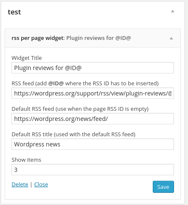188x205 pixels.
Task: Click the Show items label
Action: pyautogui.click(x=26, y=160)
